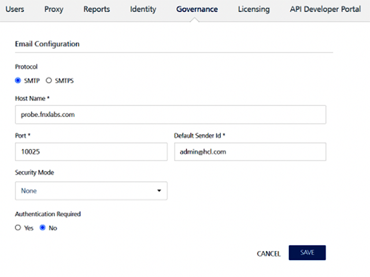
Task: Open the API Developer Portal tab
Action: 325,9
